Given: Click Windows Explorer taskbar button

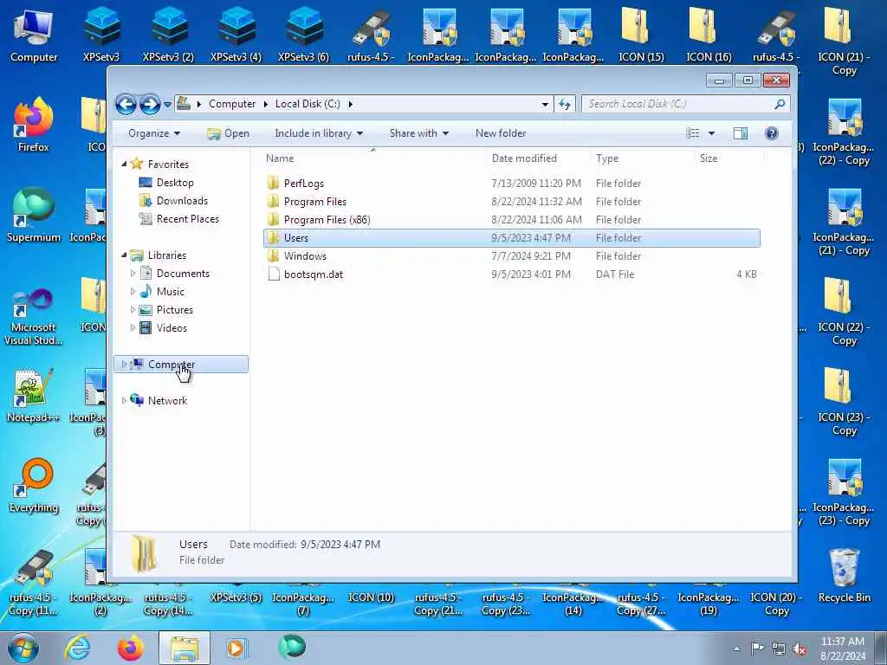Looking at the screenshot, I should click(x=185, y=648).
